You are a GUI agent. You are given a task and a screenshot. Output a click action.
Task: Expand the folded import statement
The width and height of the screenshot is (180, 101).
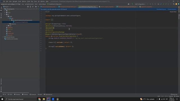point(52,20)
